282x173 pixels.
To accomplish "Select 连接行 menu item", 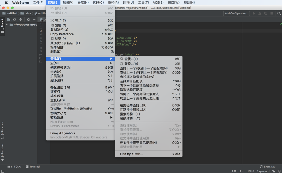I will [x=80, y=91].
